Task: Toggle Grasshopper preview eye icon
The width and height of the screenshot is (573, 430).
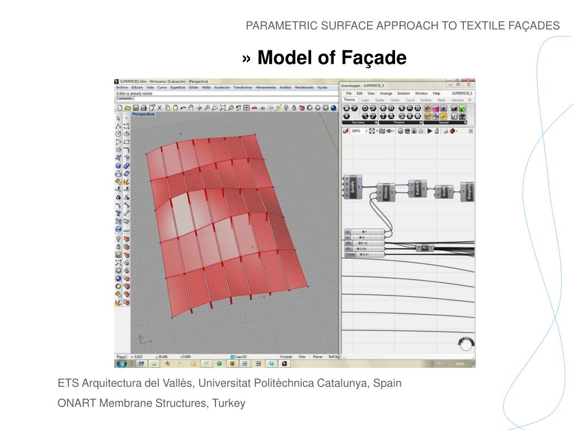Action: click(388, 131)
